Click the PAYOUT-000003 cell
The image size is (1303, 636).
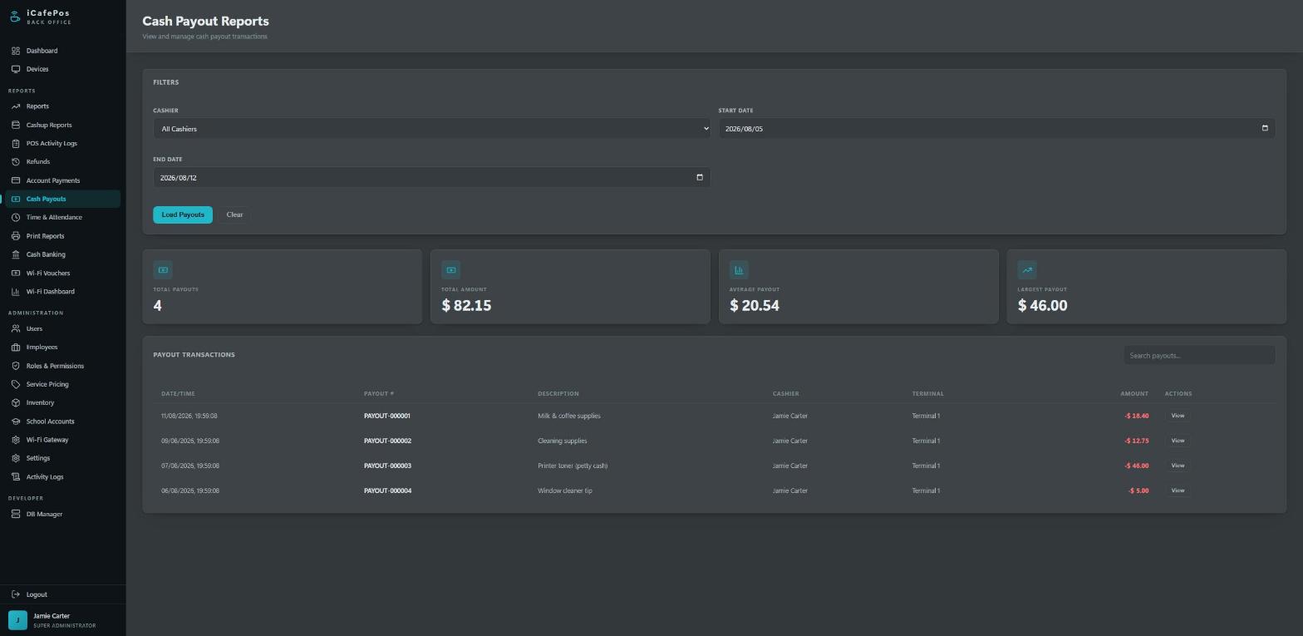pyautogui.click(x=387, y=466)
